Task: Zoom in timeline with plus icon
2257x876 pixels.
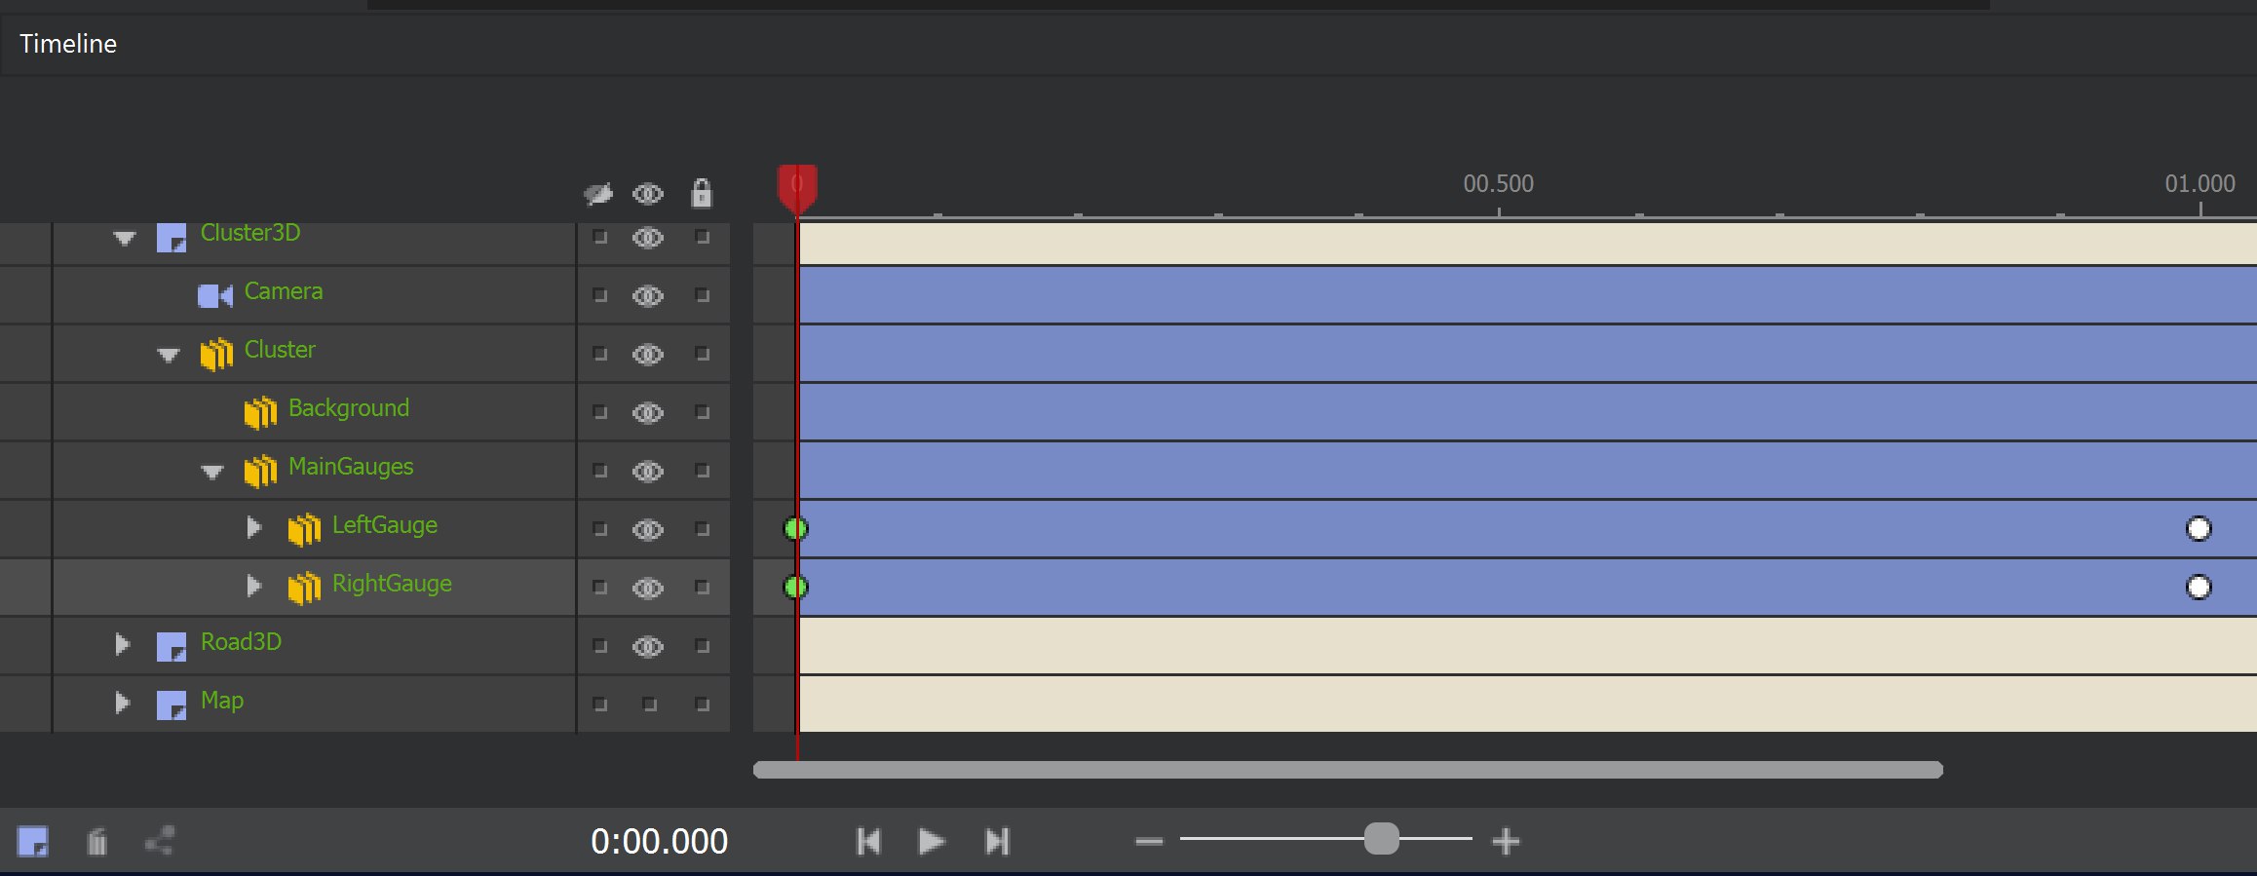Action: click(1507, 841)
